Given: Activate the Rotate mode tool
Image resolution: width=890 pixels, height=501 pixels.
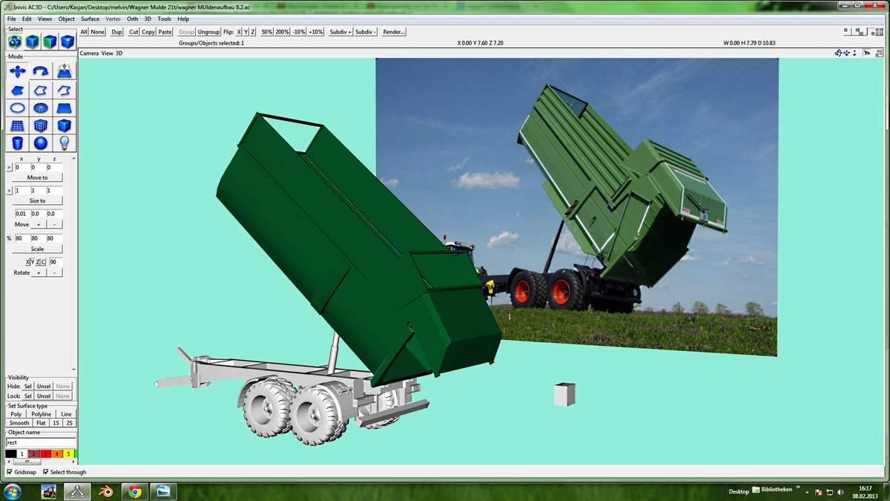Looking at the screenshot, I should click(x=41, y=71).
